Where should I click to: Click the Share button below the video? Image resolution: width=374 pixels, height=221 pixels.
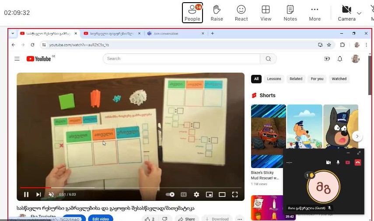click(186, 218)
